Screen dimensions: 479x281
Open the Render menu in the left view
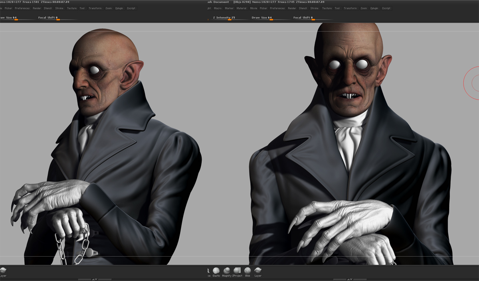[x=37, y=8]
